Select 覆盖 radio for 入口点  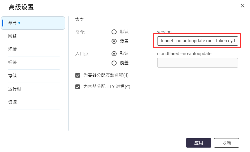[114, 63]
